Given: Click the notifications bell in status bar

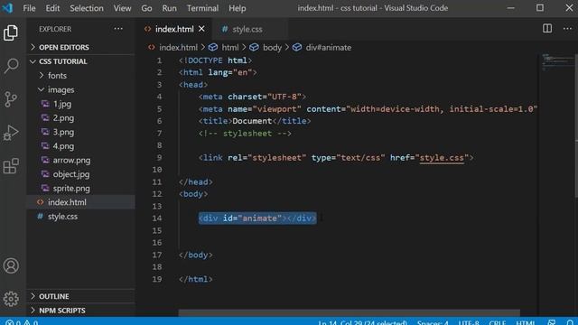Looking at the screenshot, I should click(570, 322).
